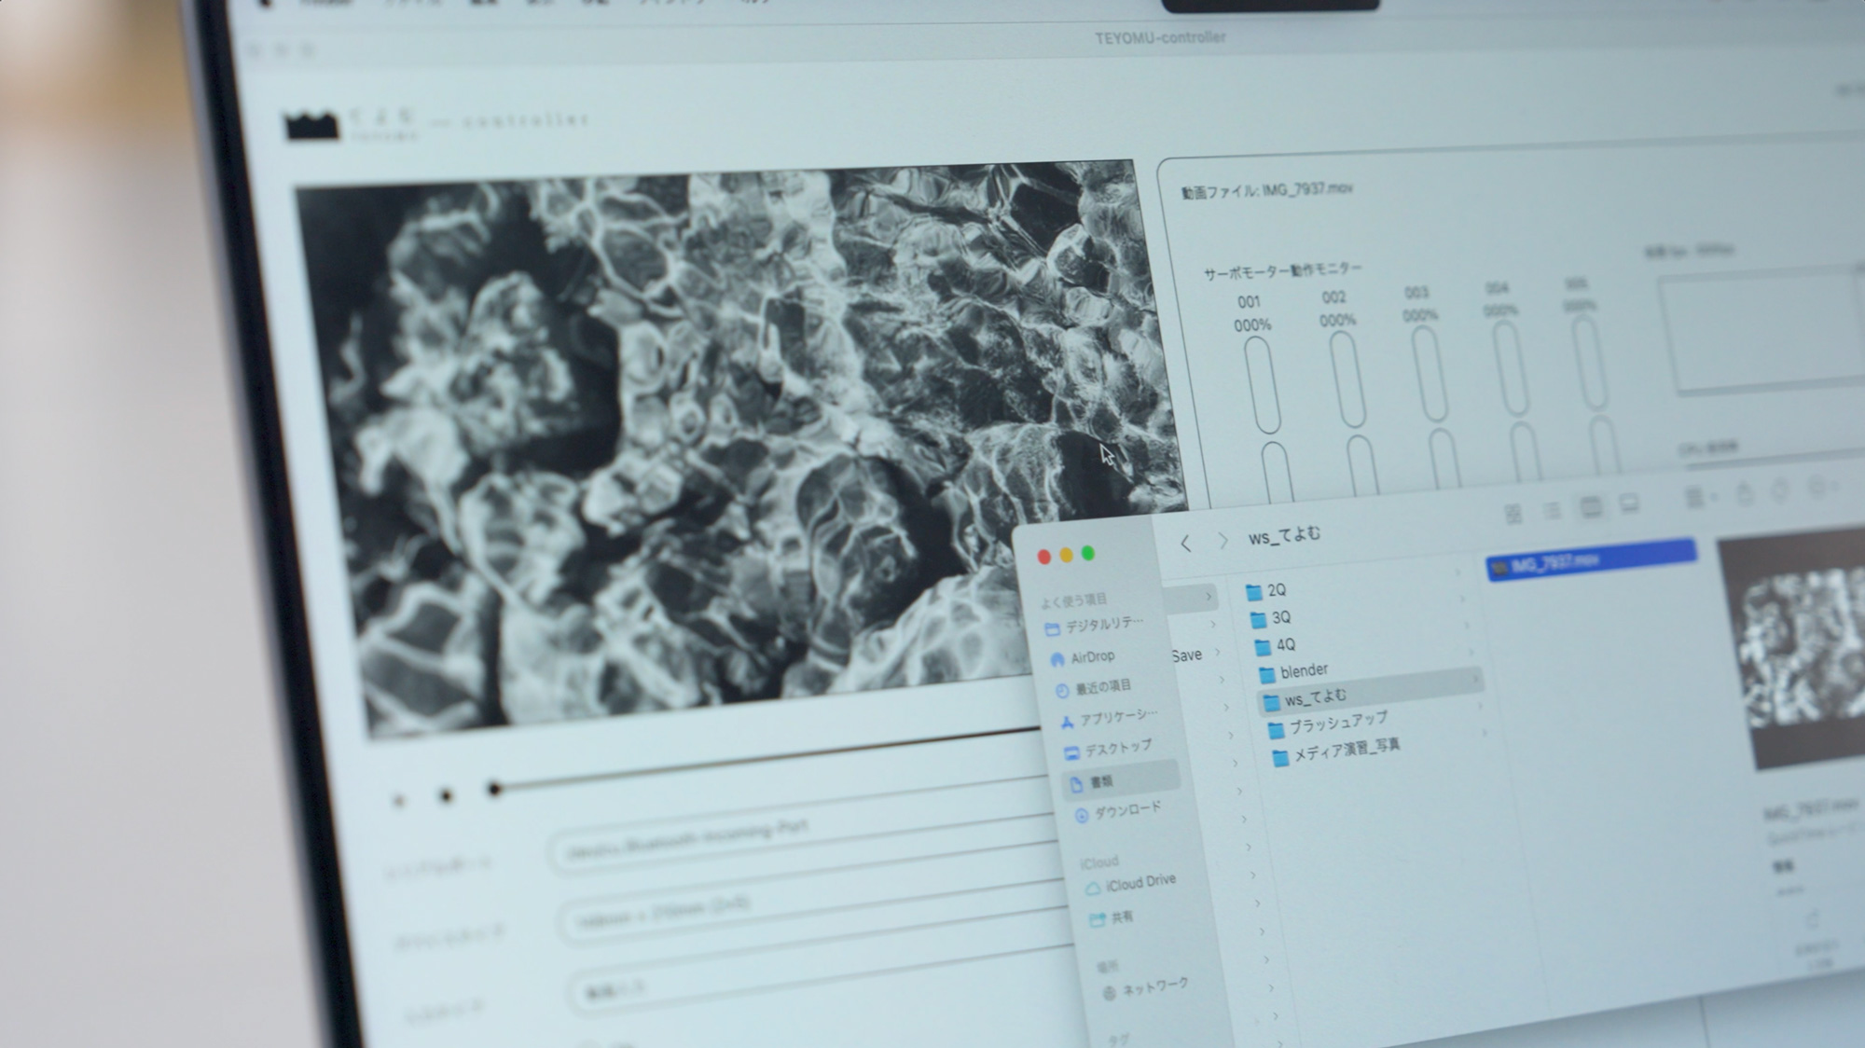Select the メディア演習_写真 folder

(1336, 751)
